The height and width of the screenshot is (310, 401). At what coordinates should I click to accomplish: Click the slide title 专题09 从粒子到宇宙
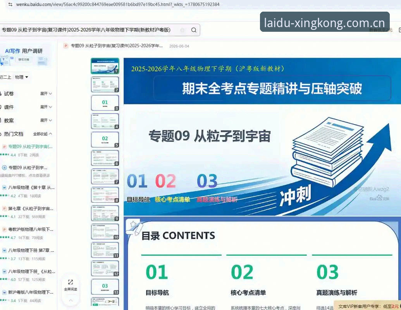coord(210,136)
